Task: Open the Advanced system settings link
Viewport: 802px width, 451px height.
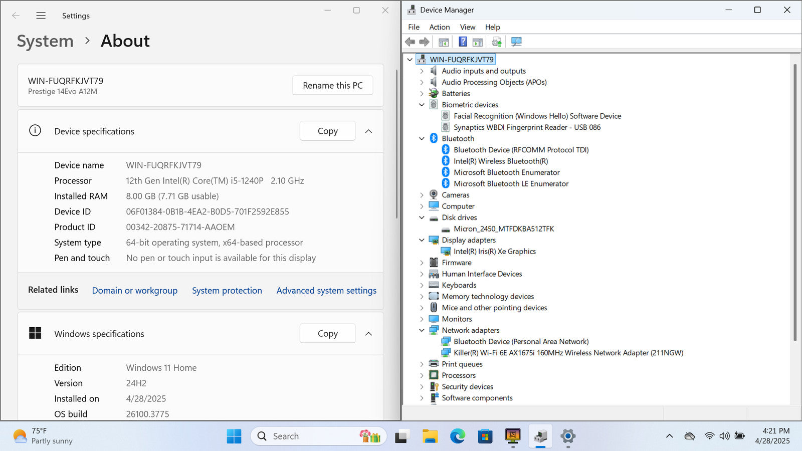Action: [326, 291]
